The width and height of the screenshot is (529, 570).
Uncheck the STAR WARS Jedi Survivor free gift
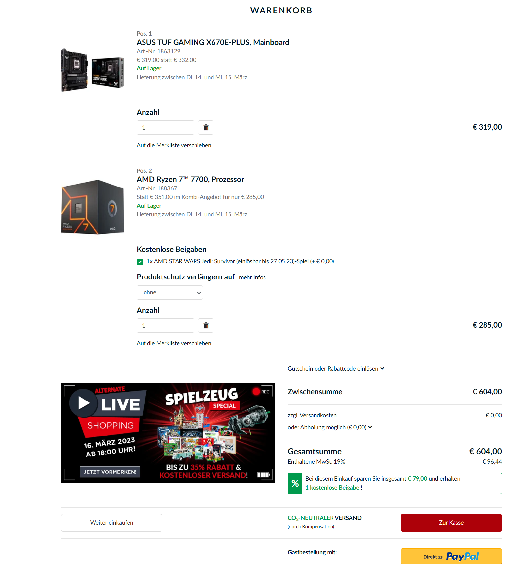[x=140, y=262]
